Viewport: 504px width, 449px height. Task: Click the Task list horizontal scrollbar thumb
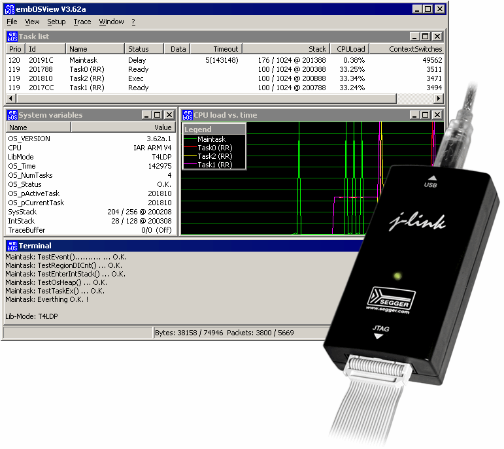click(x=207, y=98)
